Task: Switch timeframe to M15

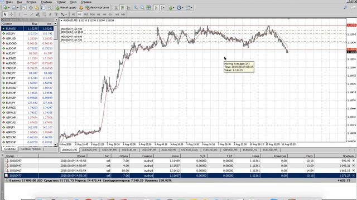Action: [86, 14]
